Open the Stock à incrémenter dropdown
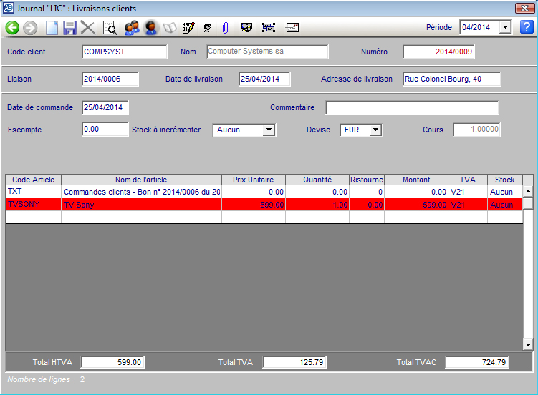This screenshot has width=538, height=395. point(269,130)
